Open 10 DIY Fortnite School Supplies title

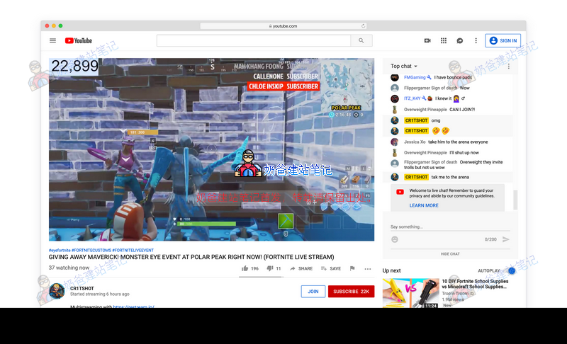coord(475,284)
